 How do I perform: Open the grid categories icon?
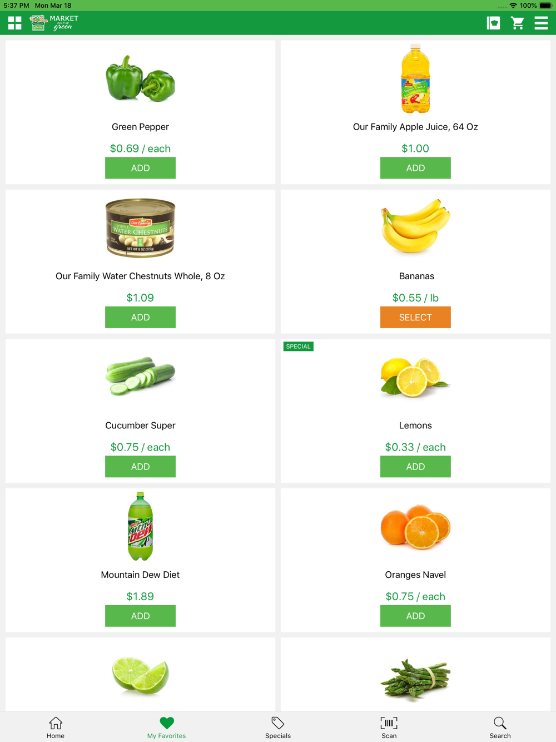pos(15,23)
